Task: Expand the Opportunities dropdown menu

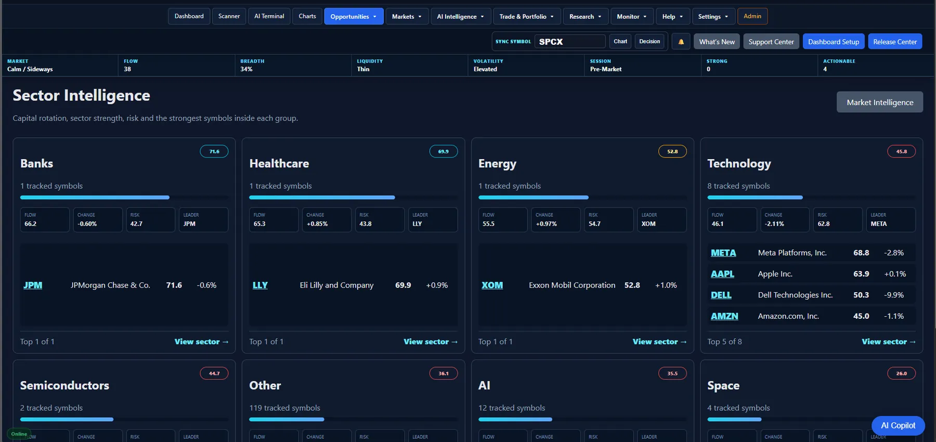Action: pos(354,16)
